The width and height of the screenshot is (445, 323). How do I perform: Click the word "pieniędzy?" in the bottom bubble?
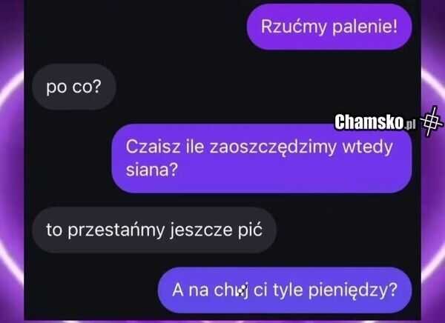point(353,290)
